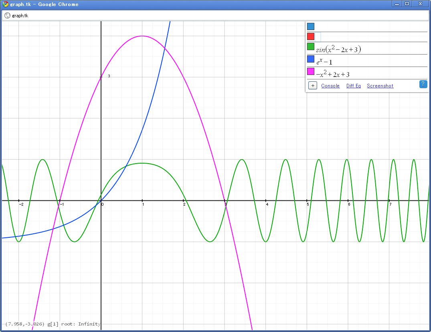Click the Screenshot link
431x332 pixels.
[380, 86]
